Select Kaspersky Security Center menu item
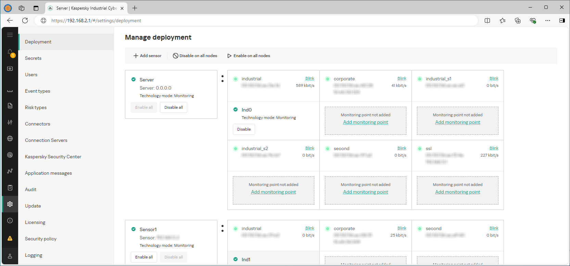Image resolution: width=570 pixels, height=266 pixels. coord(53,157)
